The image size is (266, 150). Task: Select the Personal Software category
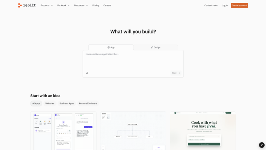click(88, 103)
